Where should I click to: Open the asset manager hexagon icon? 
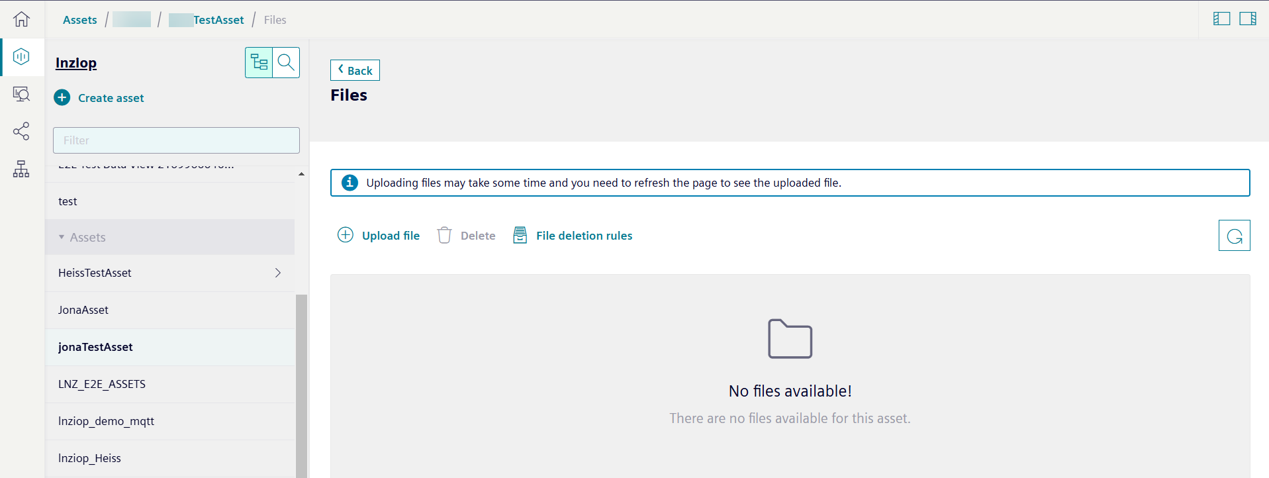pos(21,57)
